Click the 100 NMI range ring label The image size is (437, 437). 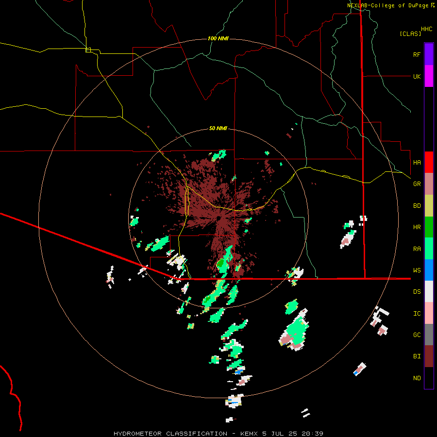(x=218, y=38)
